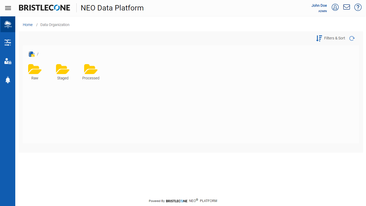The image size is (366, 206).
Task: Click the Processed folder label
Action: coord(91,78)
